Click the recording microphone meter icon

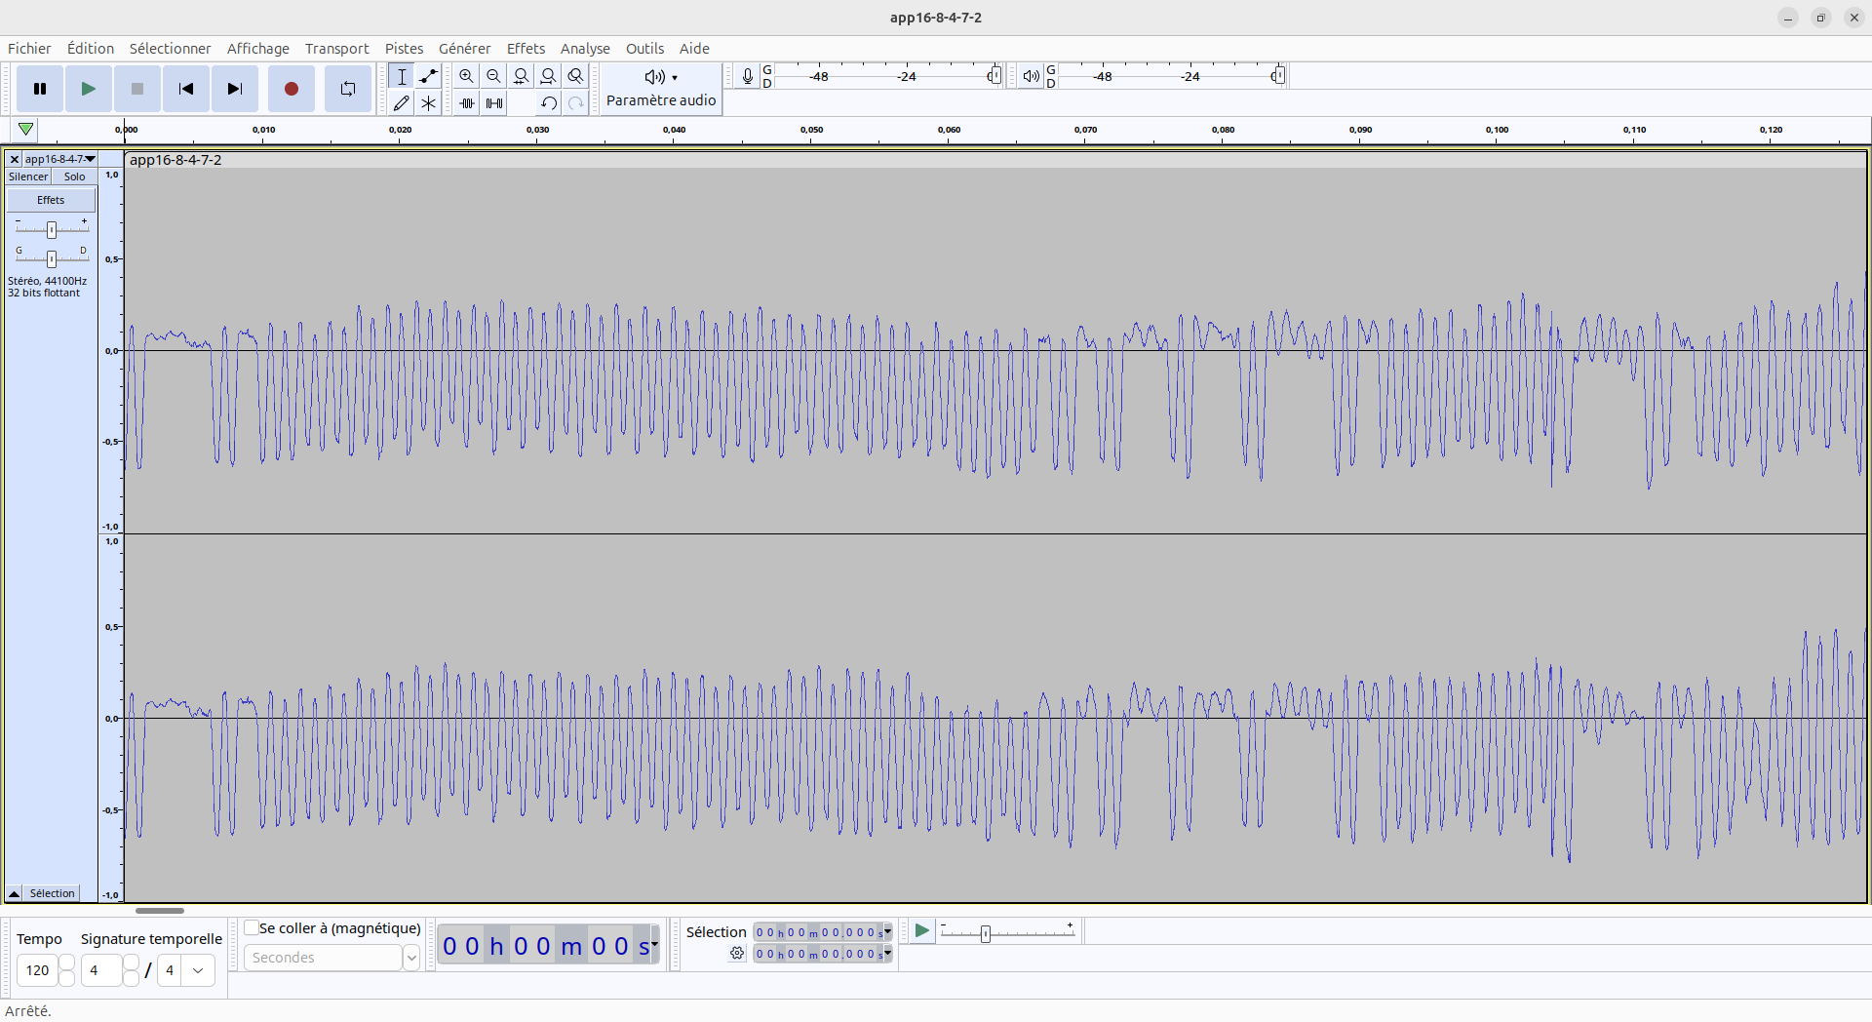click(x=747, y=76)
